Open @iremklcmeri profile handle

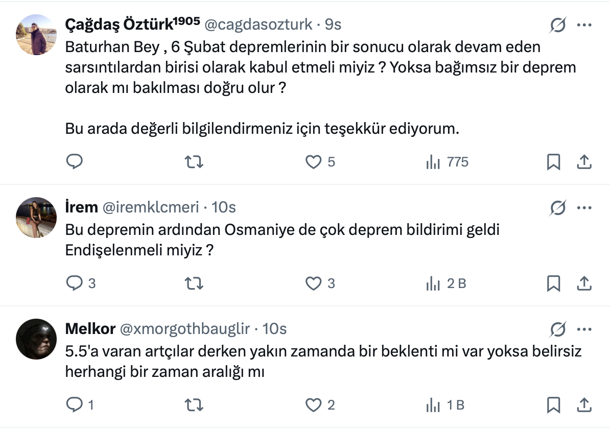coord(151,207)
